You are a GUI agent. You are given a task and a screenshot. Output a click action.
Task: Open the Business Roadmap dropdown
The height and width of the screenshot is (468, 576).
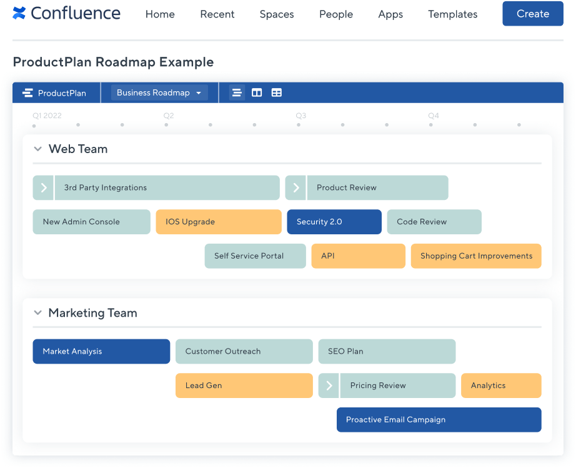click(x=159, y=93)
